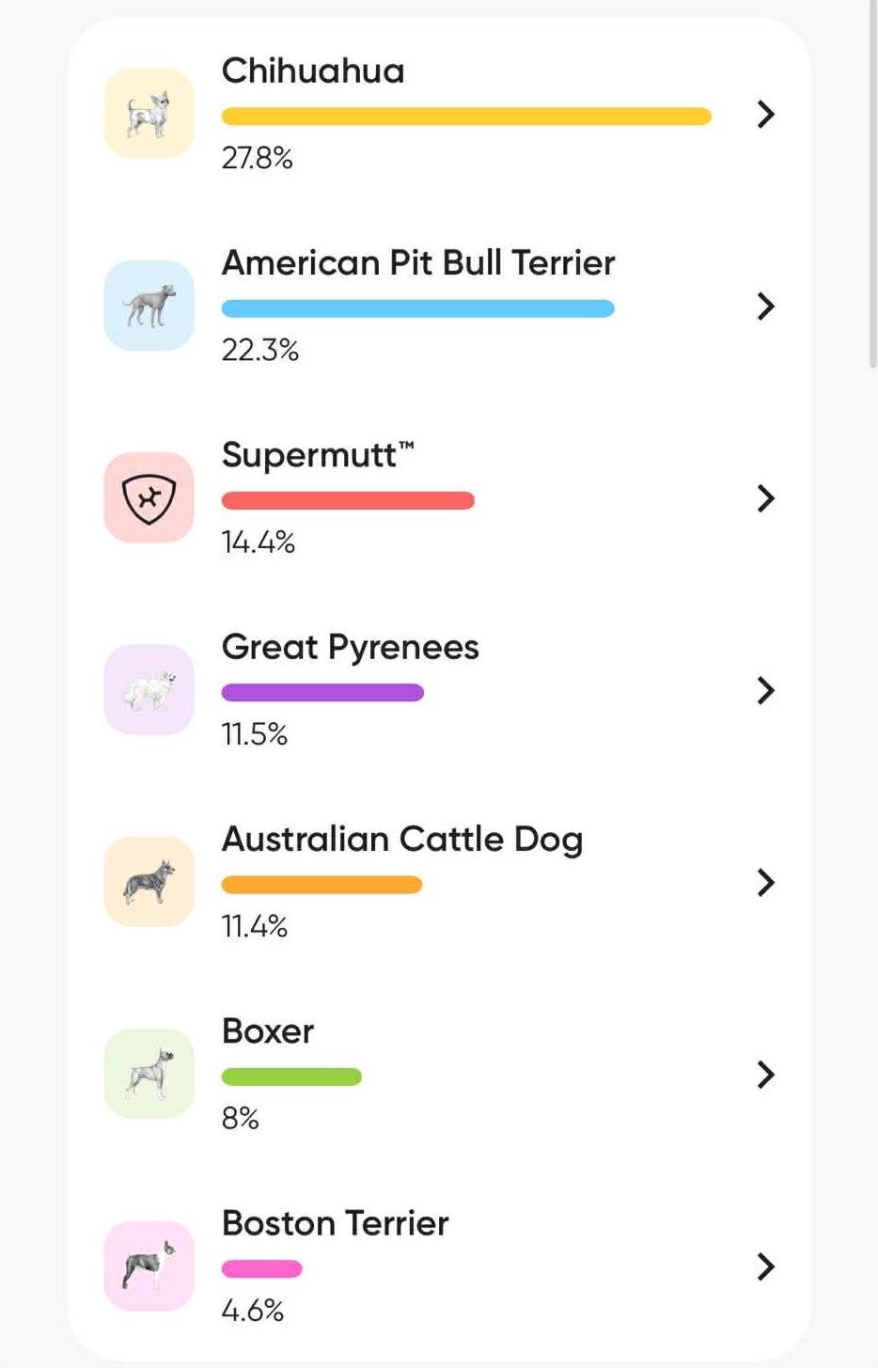Tap the Boston Terrier chevron arrow

coord(766,1267)
